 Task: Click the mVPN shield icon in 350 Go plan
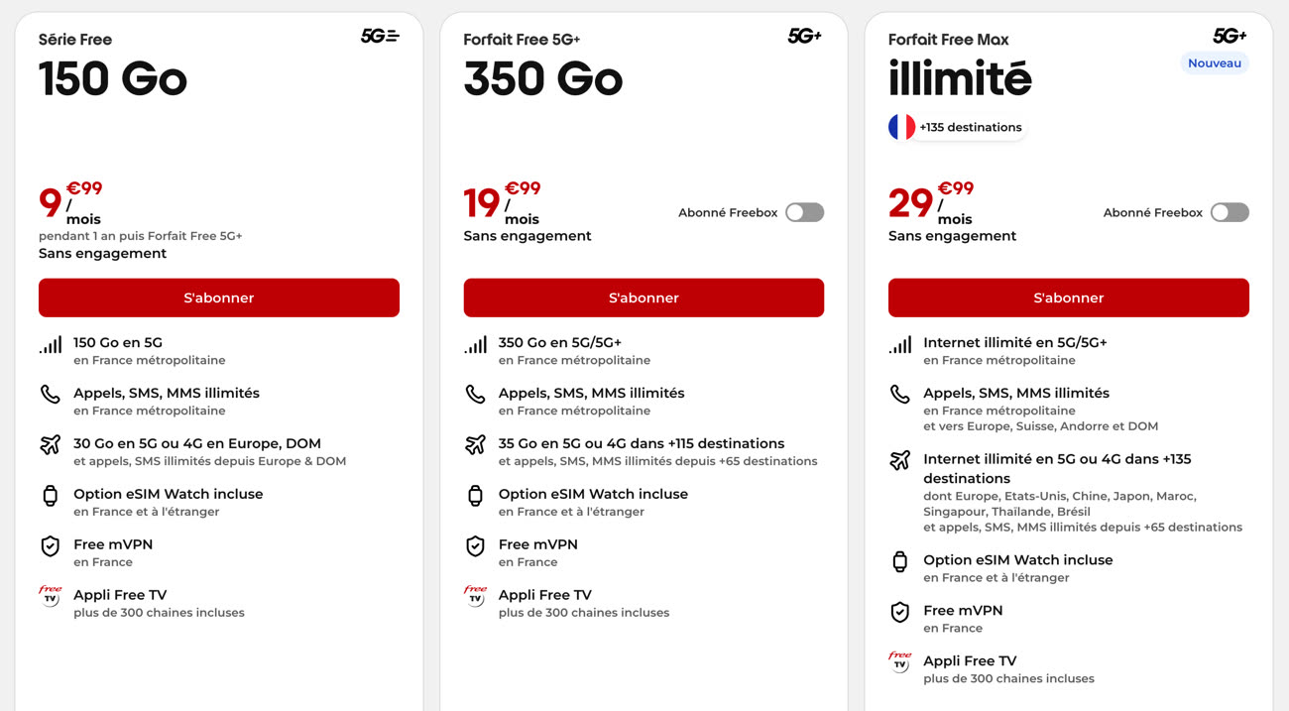click(x=475, y=546)
